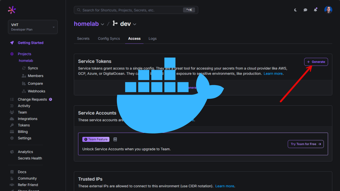The width and height of the screenshot is (340, 191).
Task: Click the Generate service token button
Action: (316, 62)
